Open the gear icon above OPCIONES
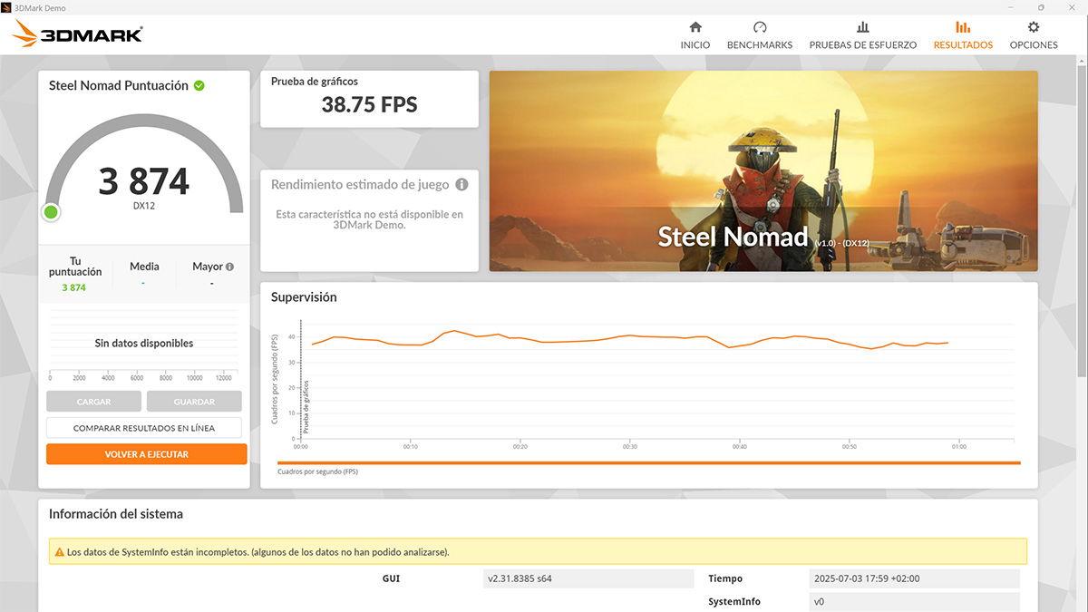The width and height of the screenshot is (1088, 612). click(1034, 27)
